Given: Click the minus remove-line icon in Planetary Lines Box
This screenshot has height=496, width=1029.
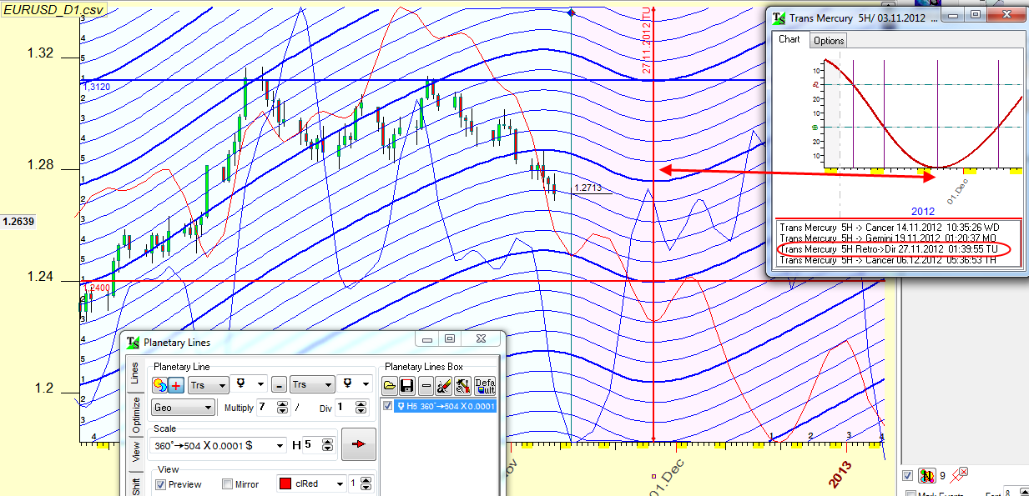Looking at the screenshot, I should 426,385.
